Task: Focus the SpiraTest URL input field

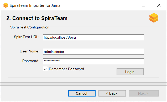Action: (93, 37)
